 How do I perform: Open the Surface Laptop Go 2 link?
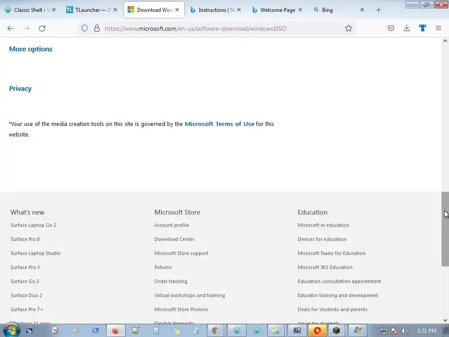tap(33, 225)
